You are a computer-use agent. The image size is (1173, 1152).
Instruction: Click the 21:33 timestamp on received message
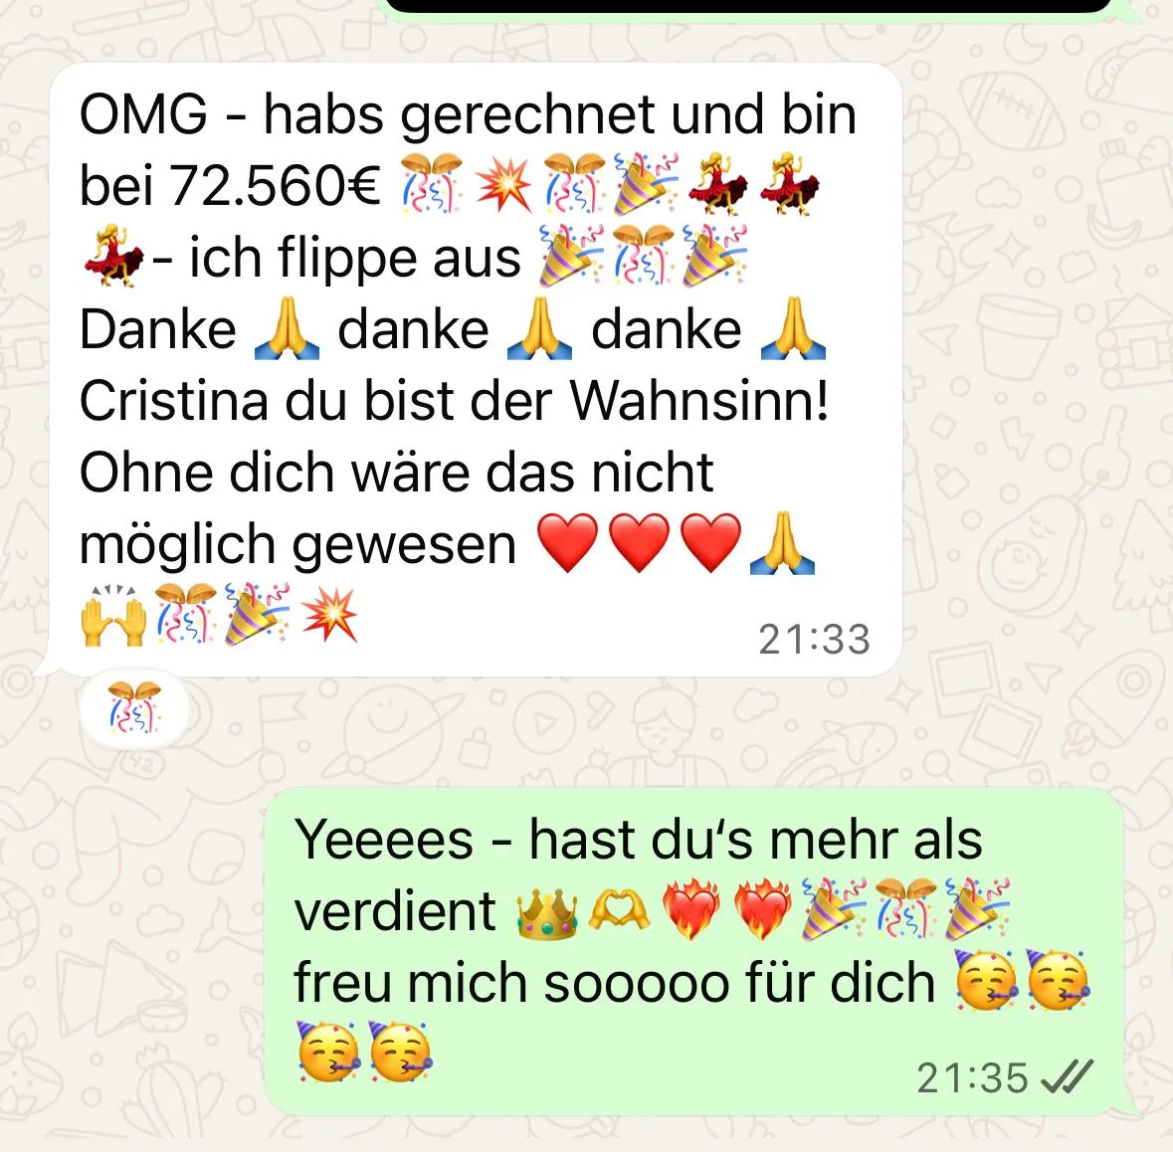815,640
